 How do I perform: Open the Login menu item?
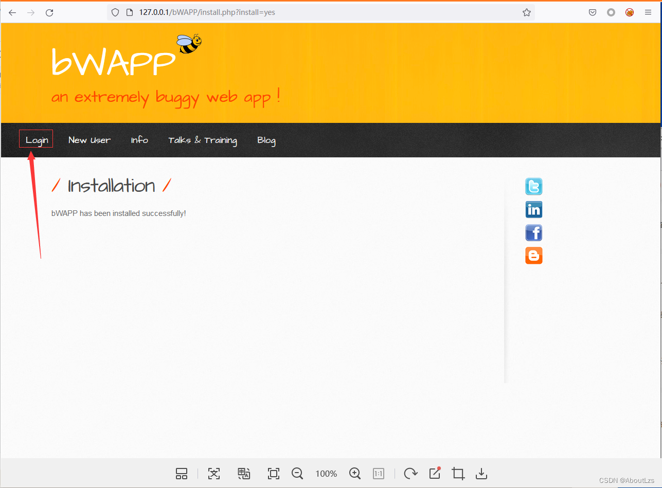click(37, 140)
